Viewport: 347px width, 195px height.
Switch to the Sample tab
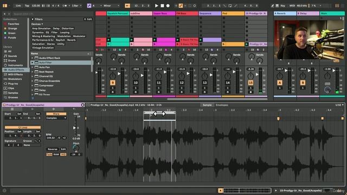pos(207,105)
